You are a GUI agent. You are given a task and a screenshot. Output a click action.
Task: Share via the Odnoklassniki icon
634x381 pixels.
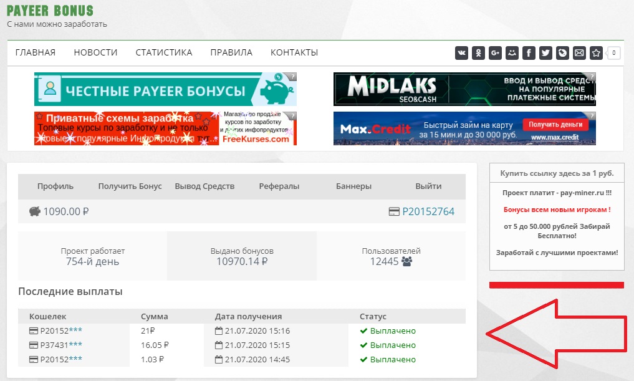tap(478, 52)
